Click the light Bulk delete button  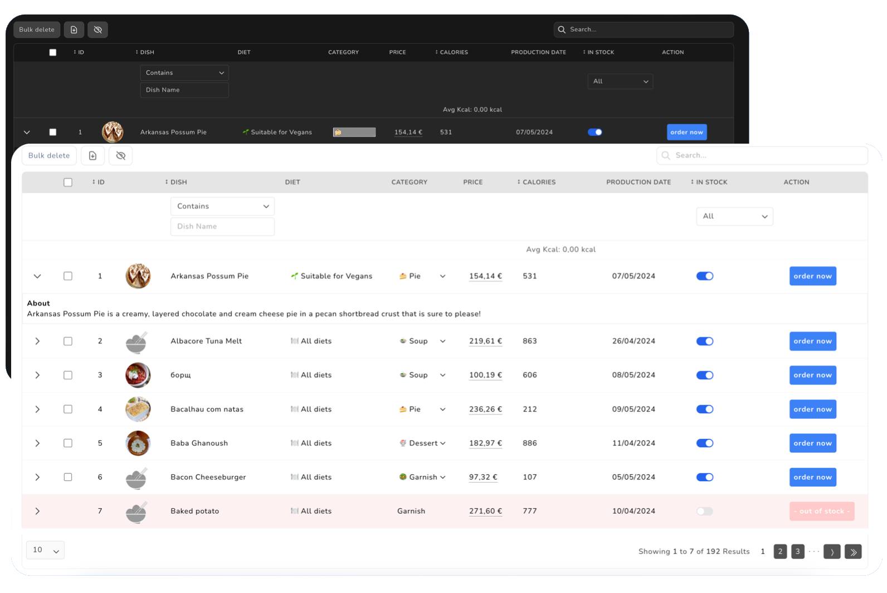click(x=49, y=156)
